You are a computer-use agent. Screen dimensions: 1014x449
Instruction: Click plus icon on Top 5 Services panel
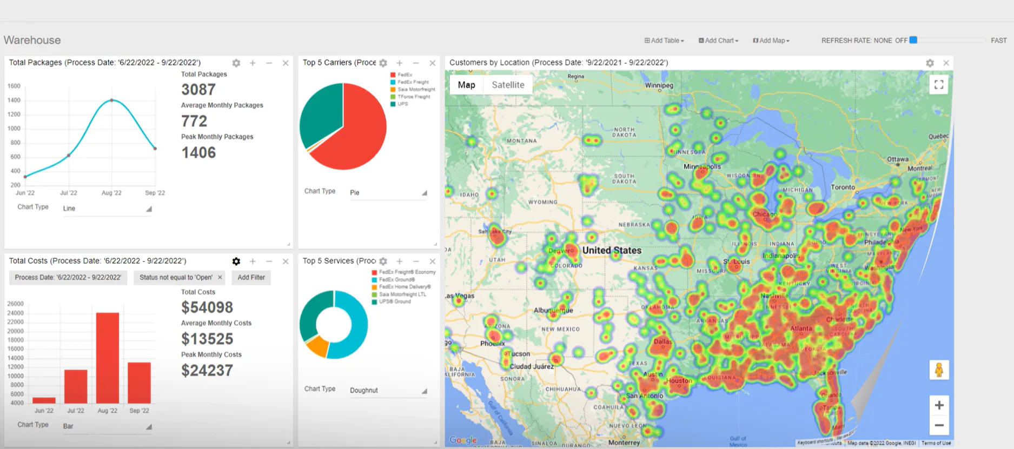pos(400,262)
